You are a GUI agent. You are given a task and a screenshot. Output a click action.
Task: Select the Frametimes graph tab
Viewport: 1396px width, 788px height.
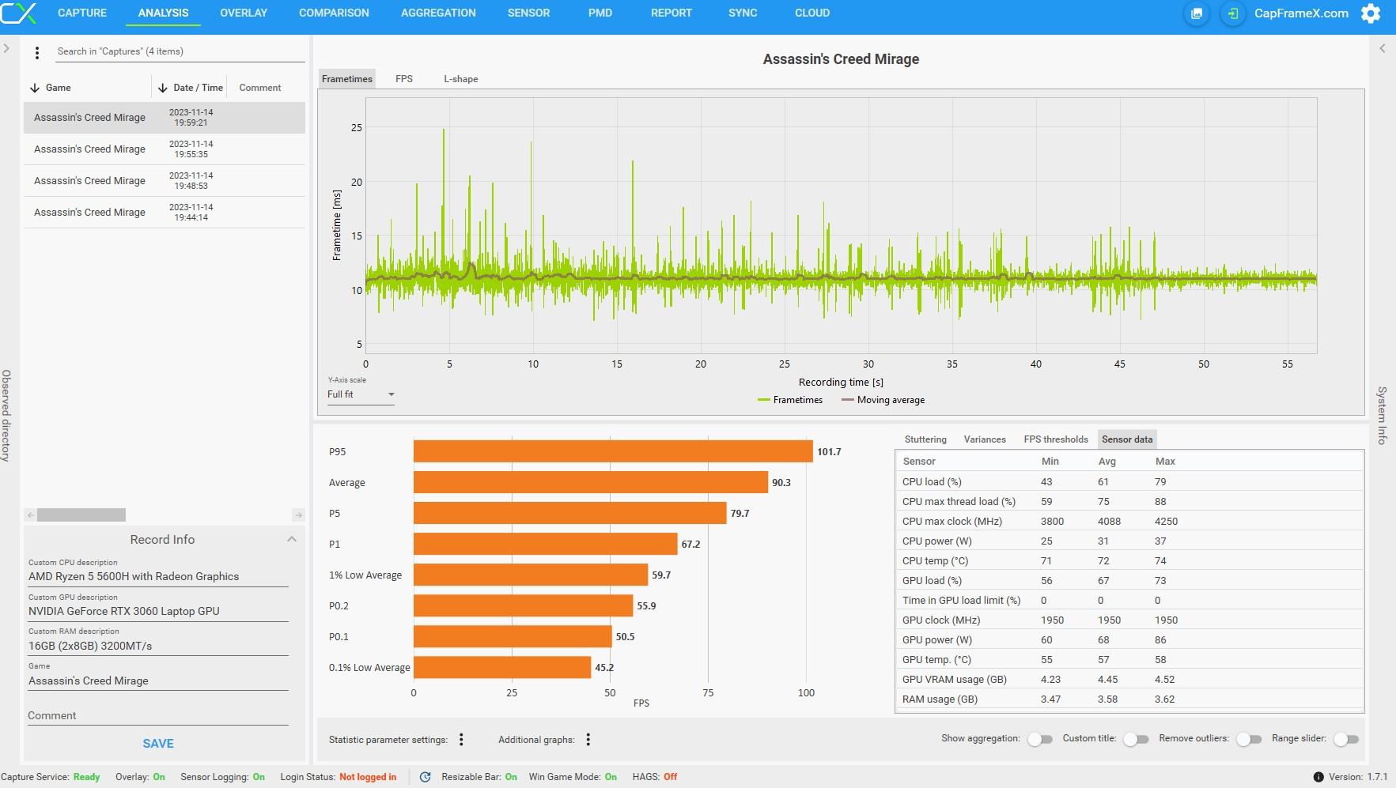point(347,79)
